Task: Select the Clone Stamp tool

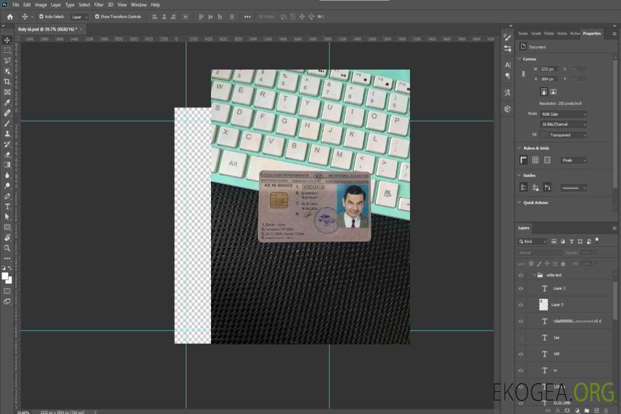Action: 7,134
